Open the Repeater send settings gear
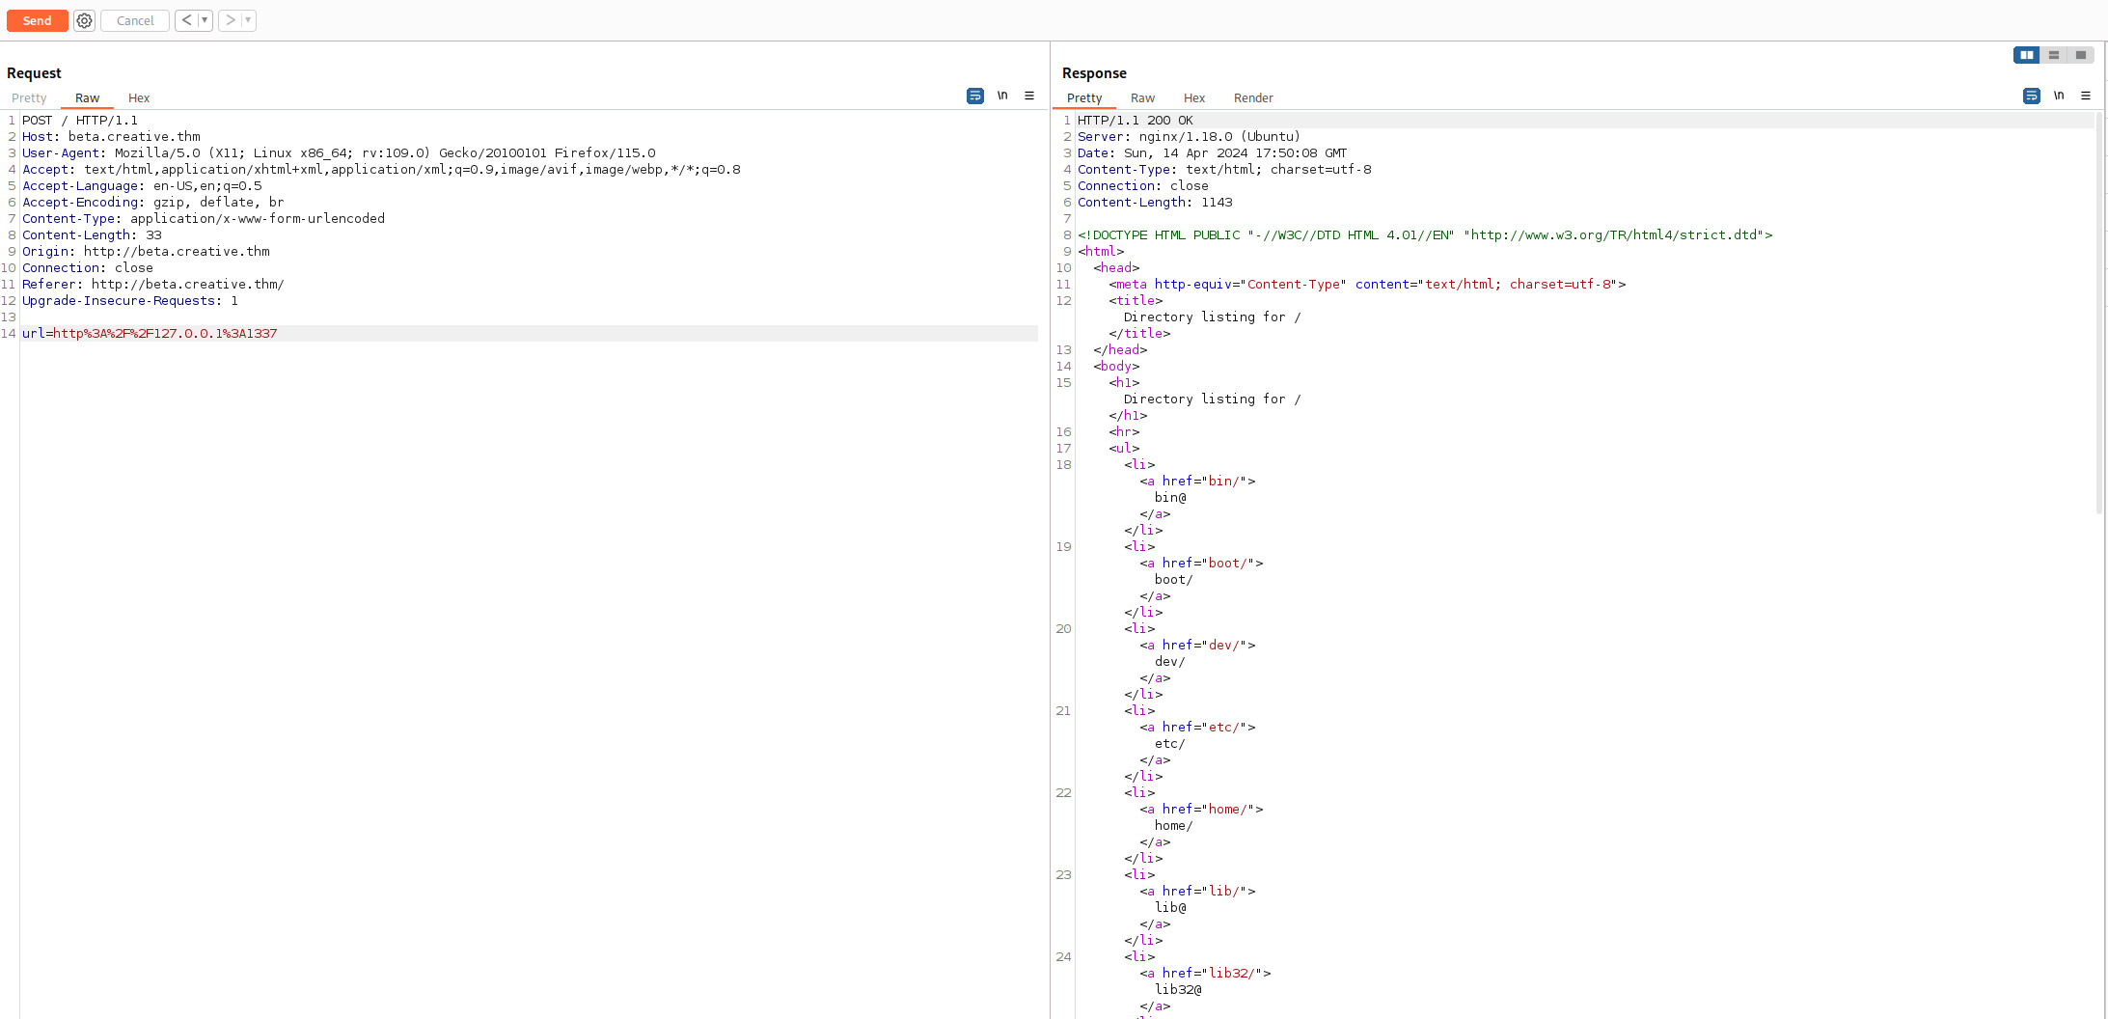2108x1019 pixels. [85, 20]
